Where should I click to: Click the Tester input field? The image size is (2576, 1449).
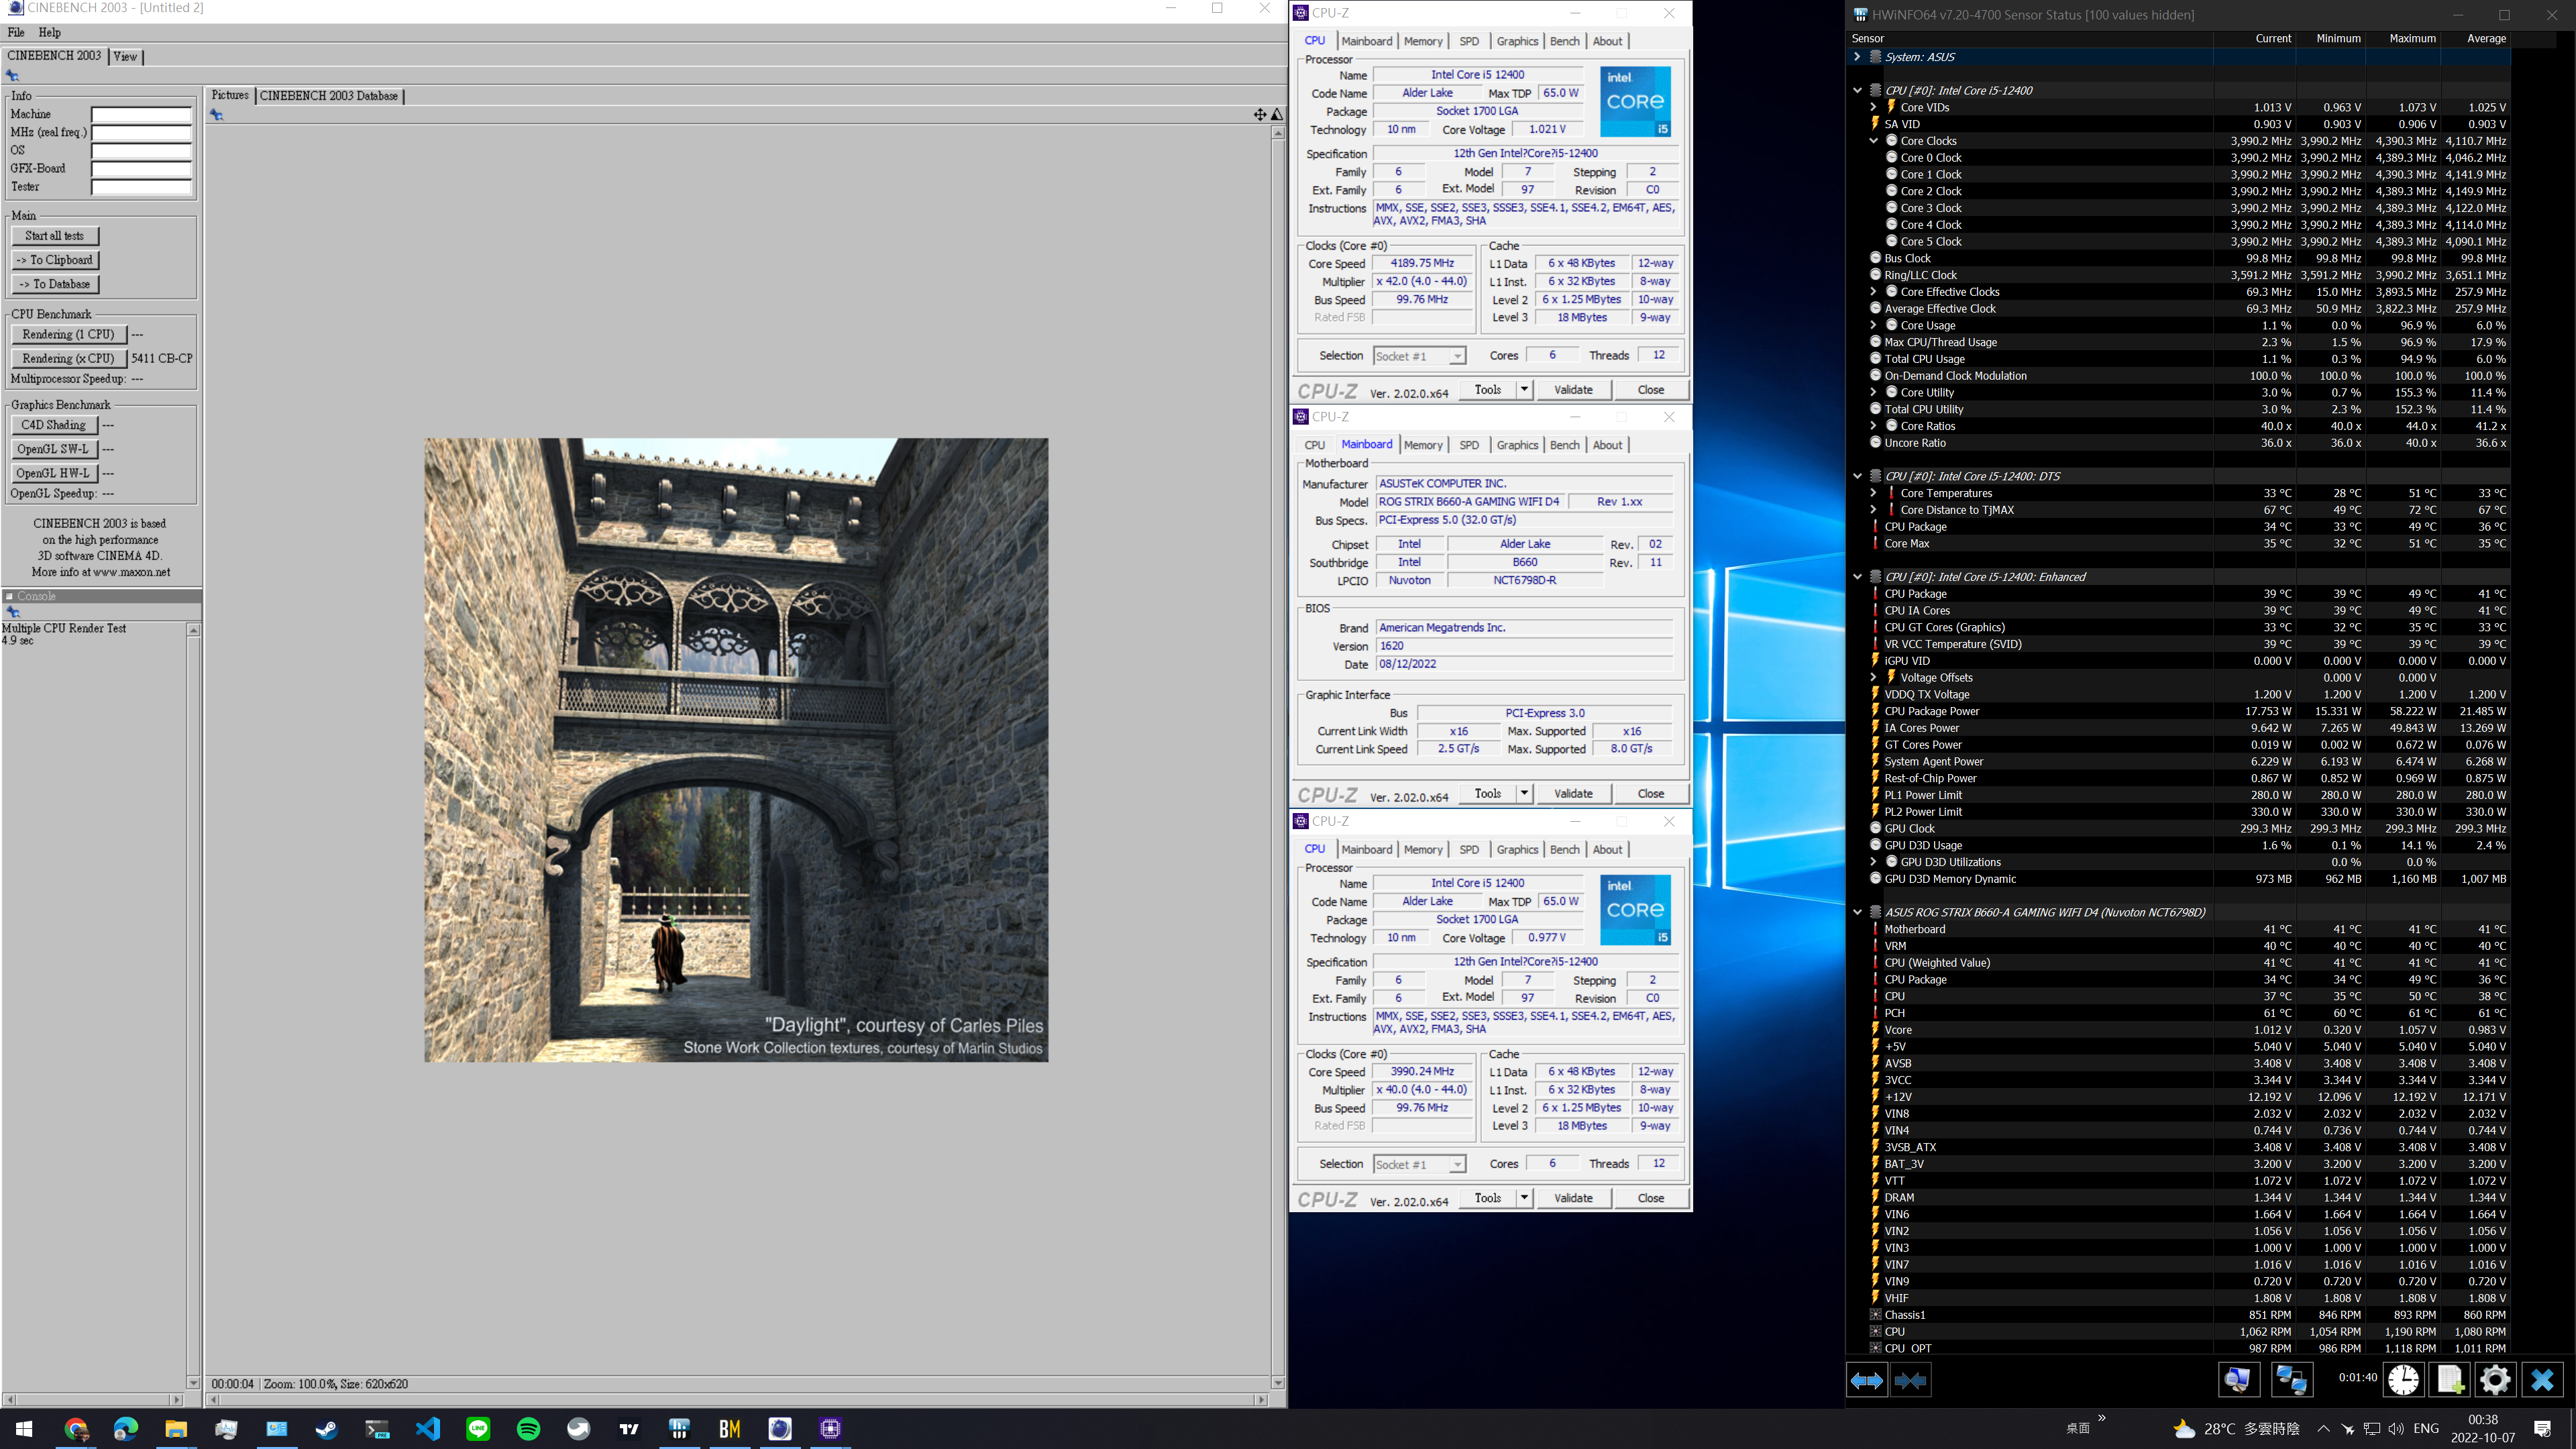(x=142, y=187)
